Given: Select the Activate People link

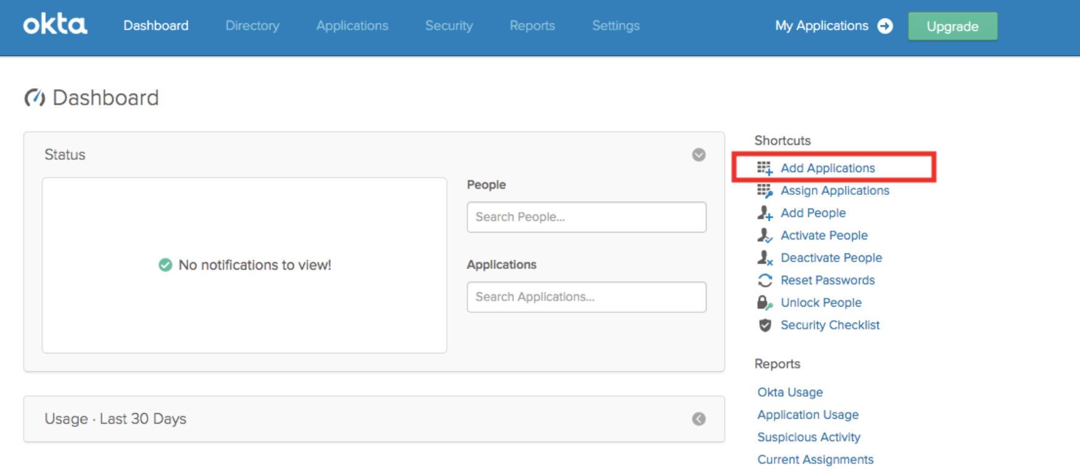Looking at the screenshot, I should click(x=824, y=235).
